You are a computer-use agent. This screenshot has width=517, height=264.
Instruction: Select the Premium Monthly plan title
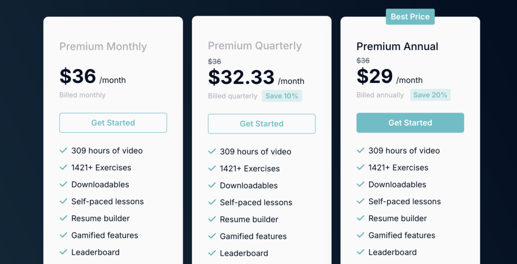(103, 46)
